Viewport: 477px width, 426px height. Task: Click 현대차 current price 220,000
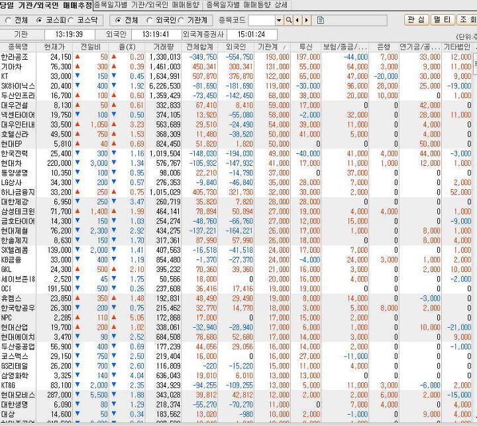point(60,163)
